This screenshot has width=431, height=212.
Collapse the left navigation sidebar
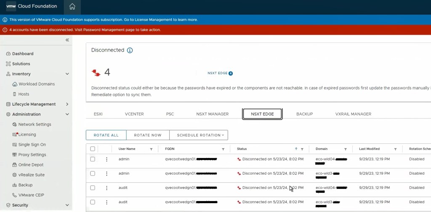[67, 40]
